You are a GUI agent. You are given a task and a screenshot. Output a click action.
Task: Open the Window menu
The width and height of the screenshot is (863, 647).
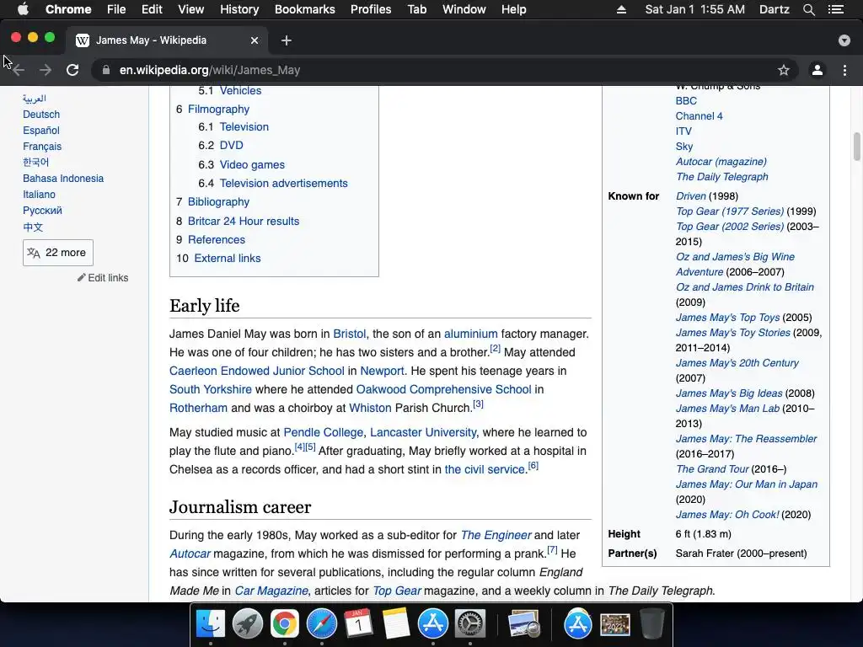pyautogui.click(x=464, y=9)
